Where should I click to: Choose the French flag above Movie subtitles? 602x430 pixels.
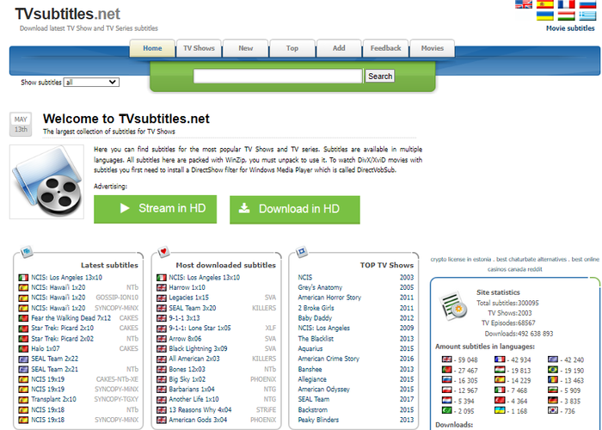tap(566, 4)
